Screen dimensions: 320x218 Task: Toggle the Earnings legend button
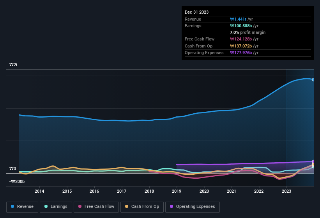pyautogui.click(x=56, y=207)
